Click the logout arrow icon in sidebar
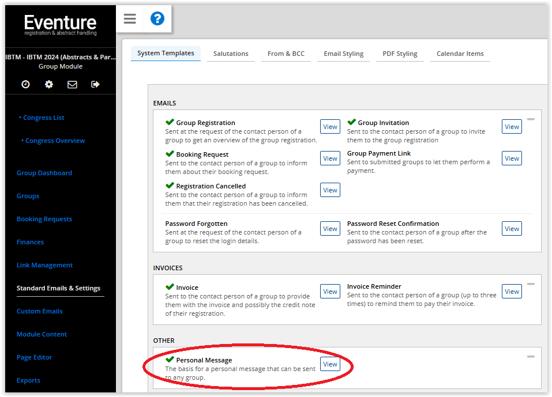 coord(95,84)
